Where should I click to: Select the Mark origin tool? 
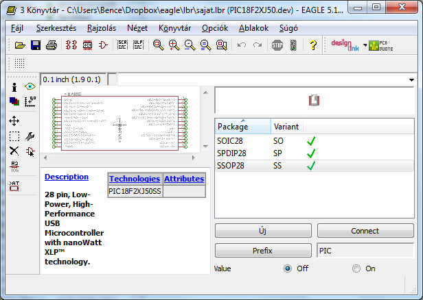coord(30,101)
